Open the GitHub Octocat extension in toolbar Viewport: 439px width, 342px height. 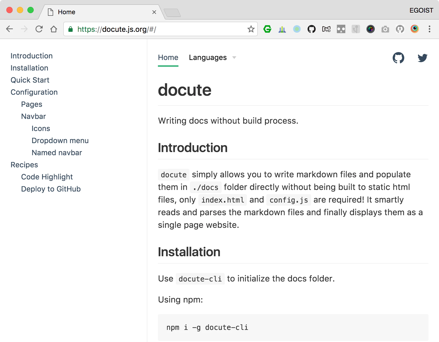click(312, 29)
